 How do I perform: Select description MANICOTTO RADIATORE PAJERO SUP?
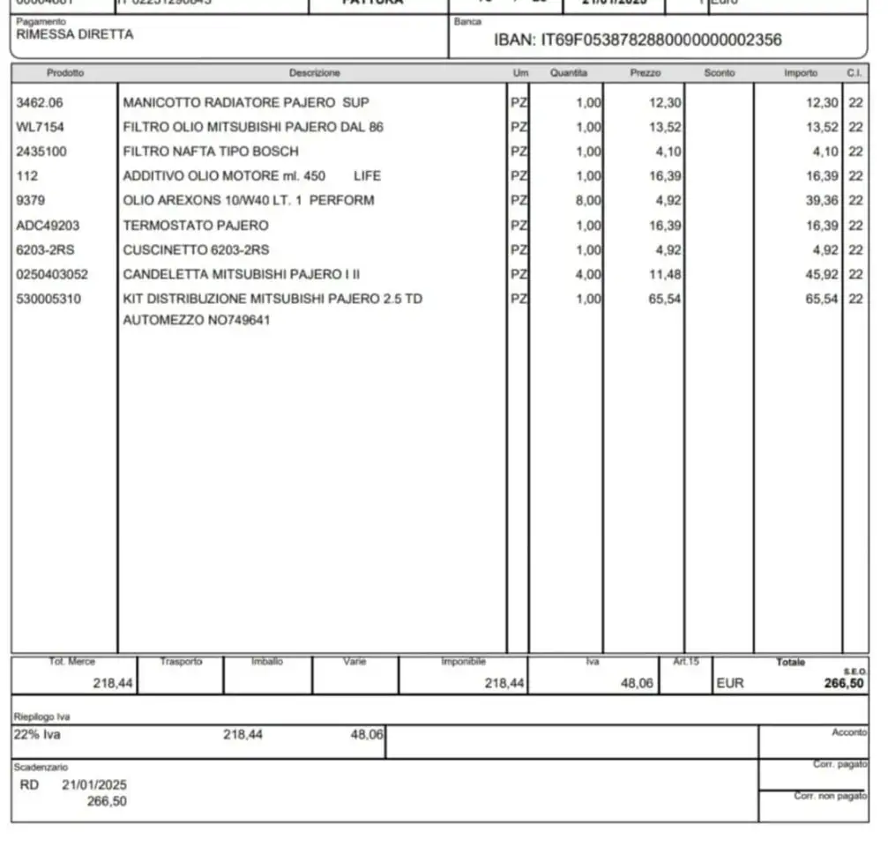[246, 102]
